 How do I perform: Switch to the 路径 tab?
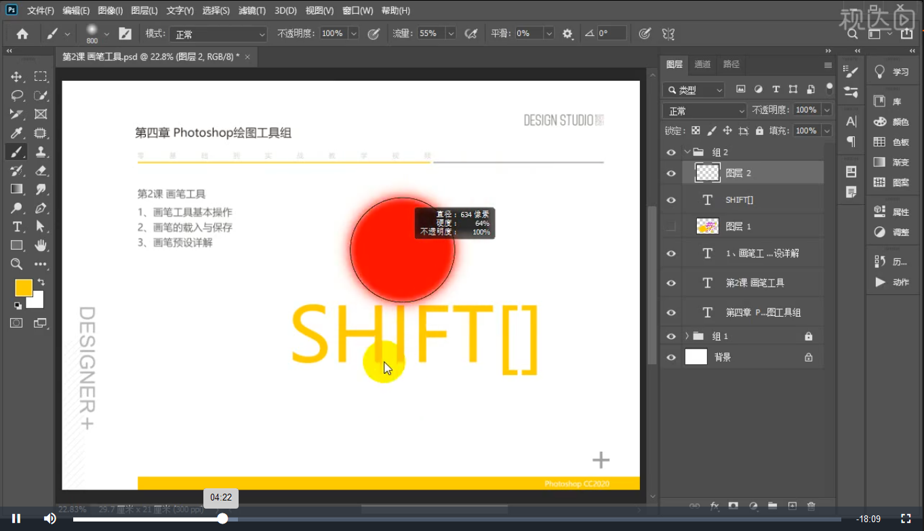tap(731, 64)
